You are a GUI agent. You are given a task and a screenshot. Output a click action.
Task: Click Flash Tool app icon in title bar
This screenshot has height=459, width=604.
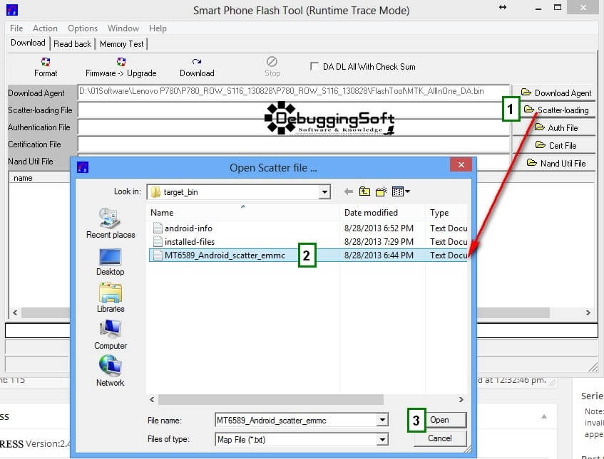click(12, 10)
